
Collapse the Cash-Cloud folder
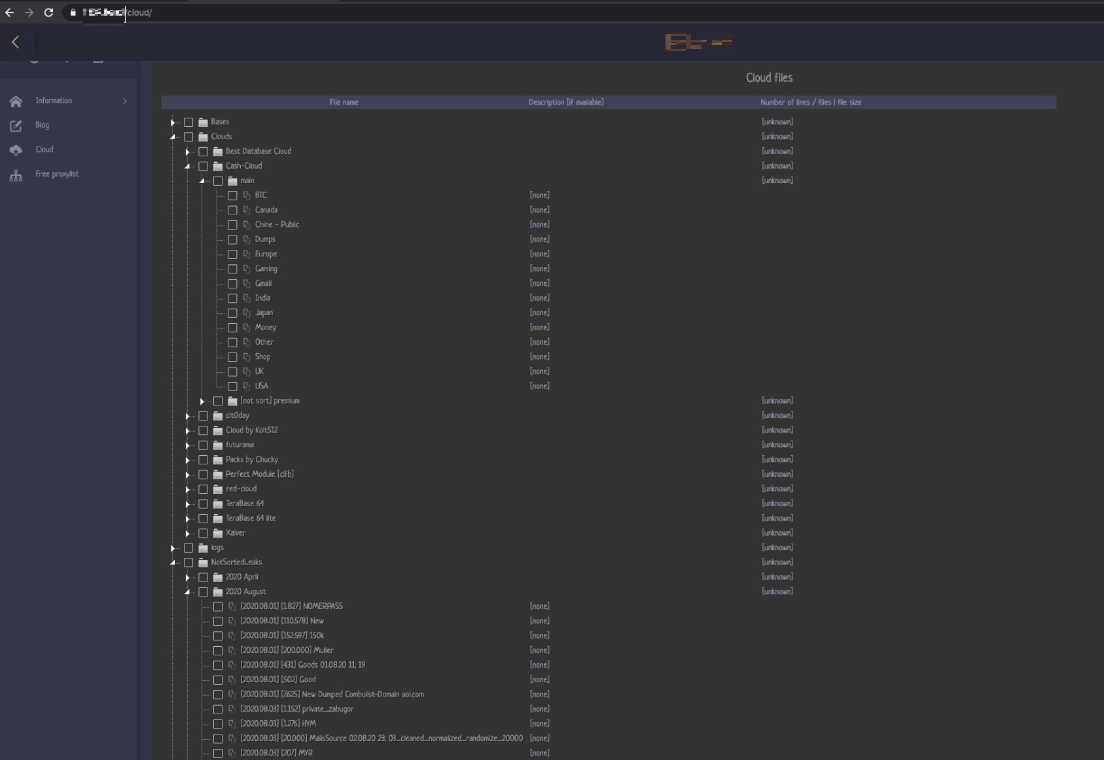(x=187, y=166)
